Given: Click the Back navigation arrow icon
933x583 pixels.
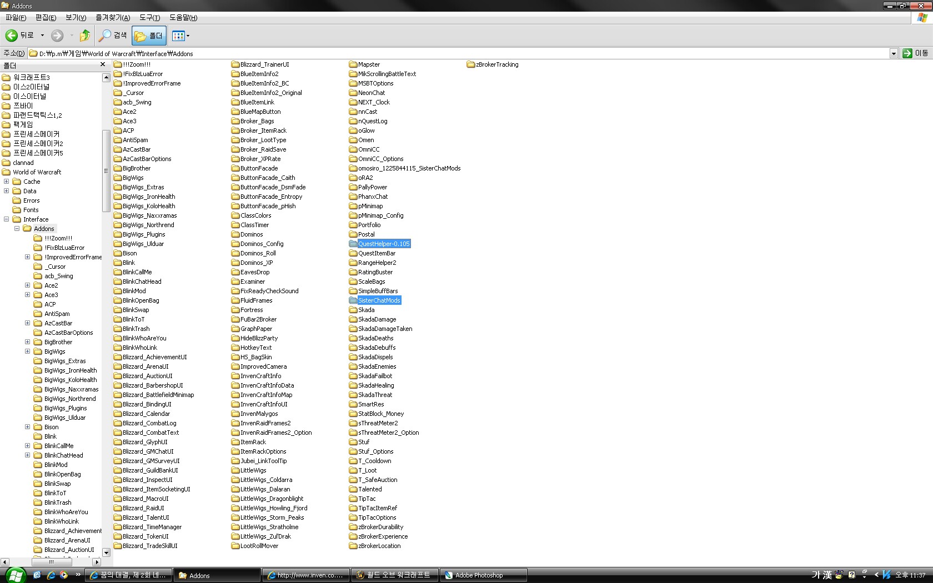Looking at the screenshot, I should [12, 36].
